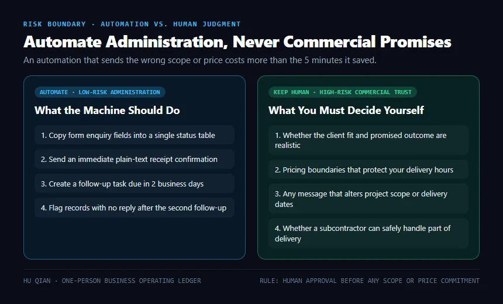The height and width of the screenshot is (304, 503).
Task: Select 'Flag records with no reply' item
Action: (x=135, y=208)
